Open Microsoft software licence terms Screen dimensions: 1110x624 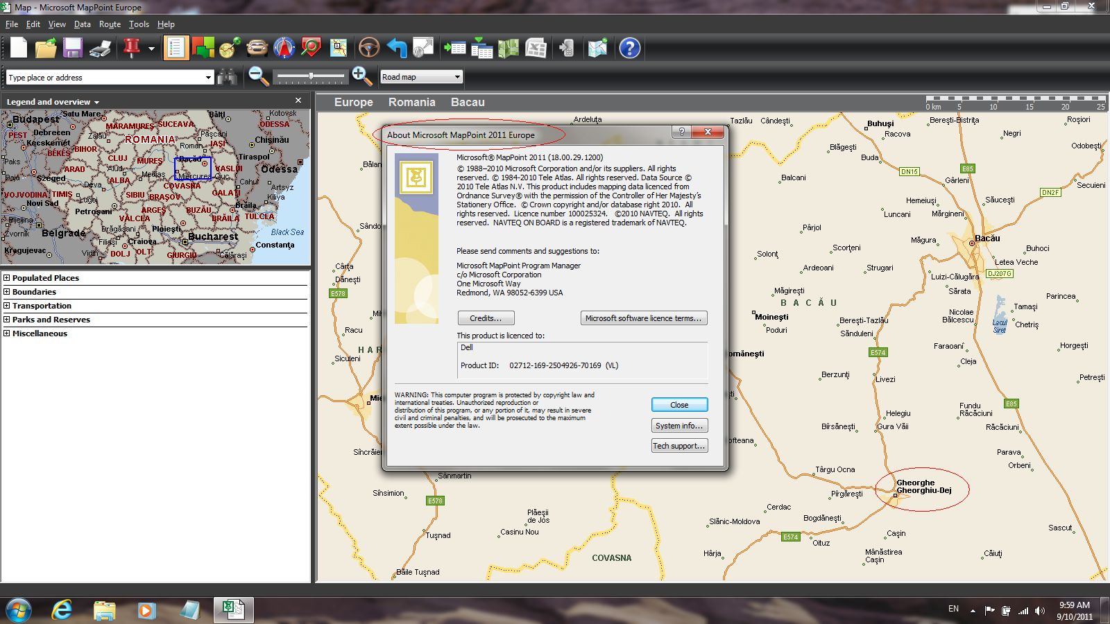644,318
